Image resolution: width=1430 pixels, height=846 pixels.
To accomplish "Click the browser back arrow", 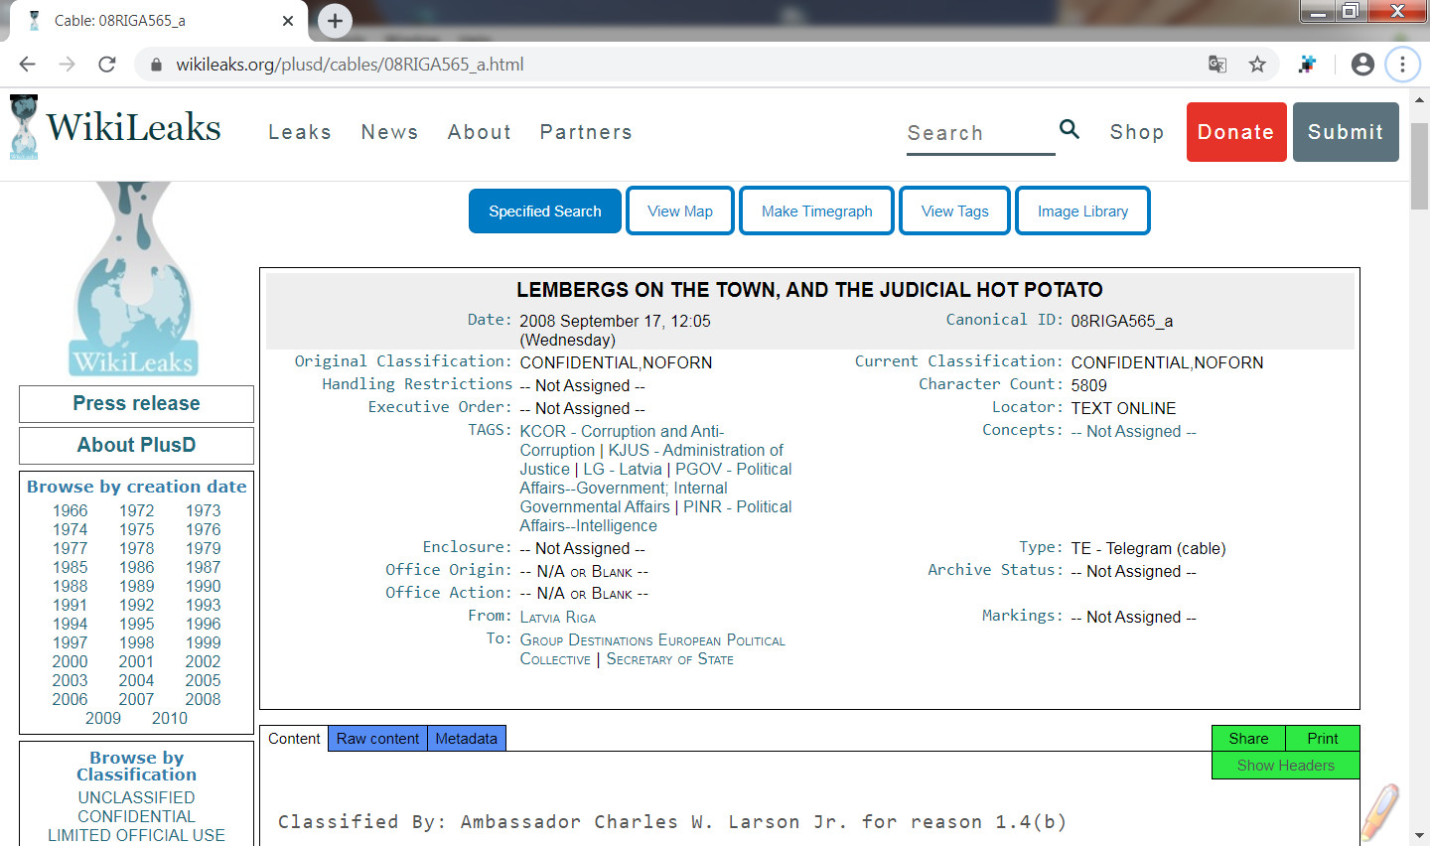I will (27, 65).
